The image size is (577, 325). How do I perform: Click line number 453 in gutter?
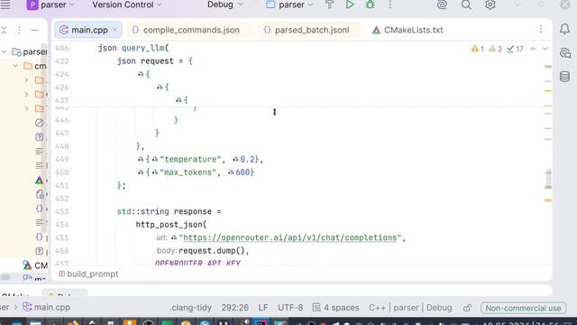click(x=62, y=211)
